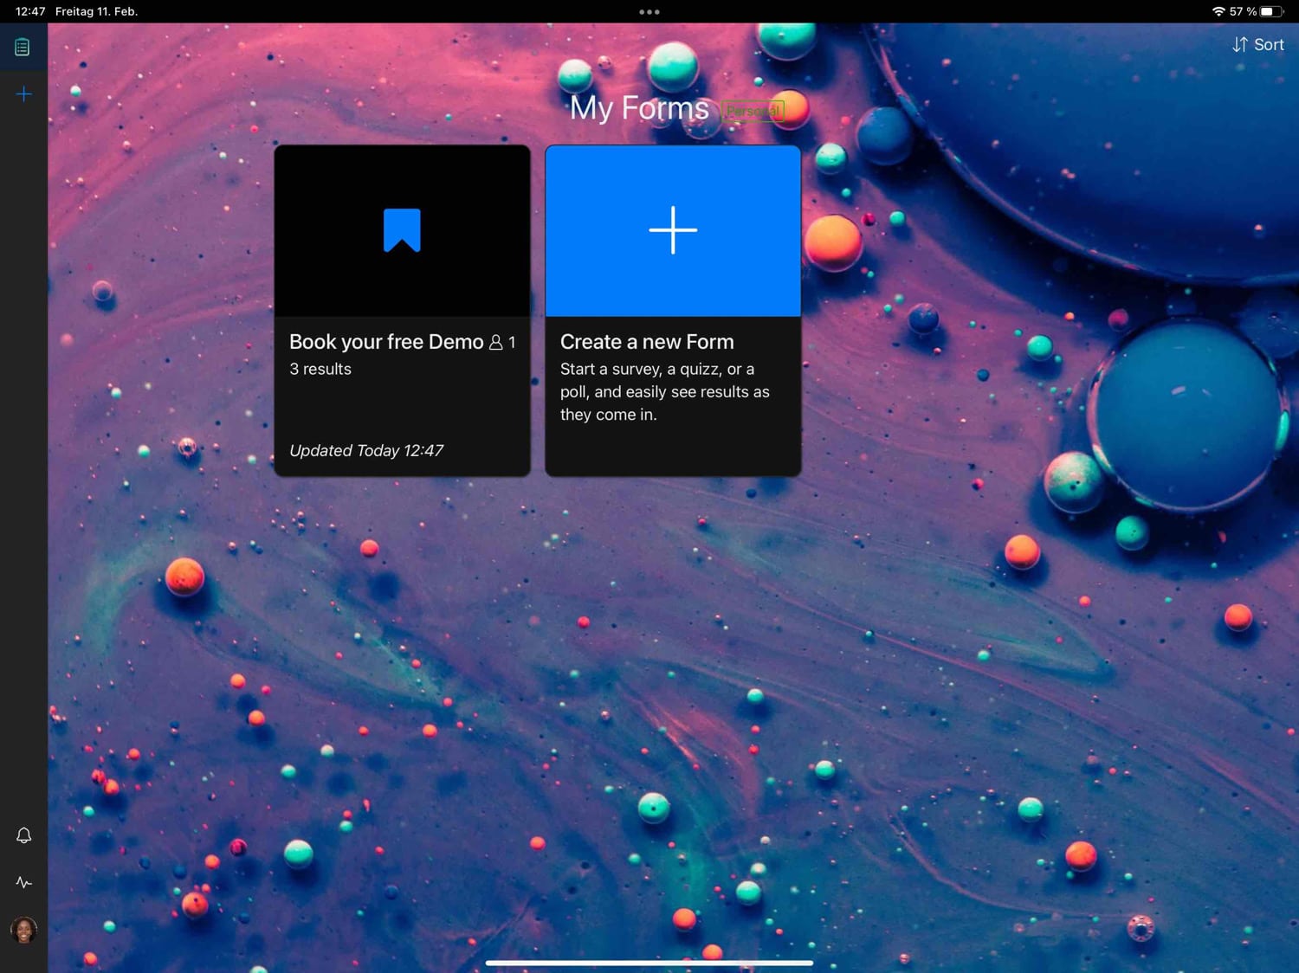This screenshot has height=973, width=1299.
Task: Tap the "Start a survey" description text
Action: [x=664, y=391]
